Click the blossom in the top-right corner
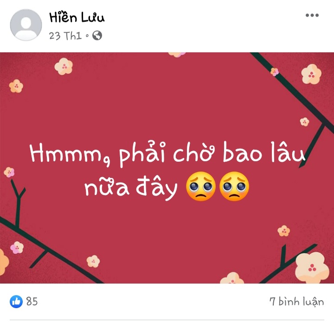 [311, 74]
